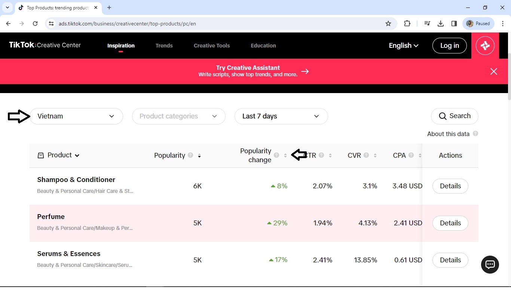View Details for Perfume product
The image size is (511, 299).
pos(450,223)
